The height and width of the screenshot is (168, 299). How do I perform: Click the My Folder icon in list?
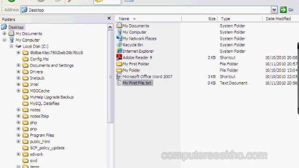coord(119,70)
